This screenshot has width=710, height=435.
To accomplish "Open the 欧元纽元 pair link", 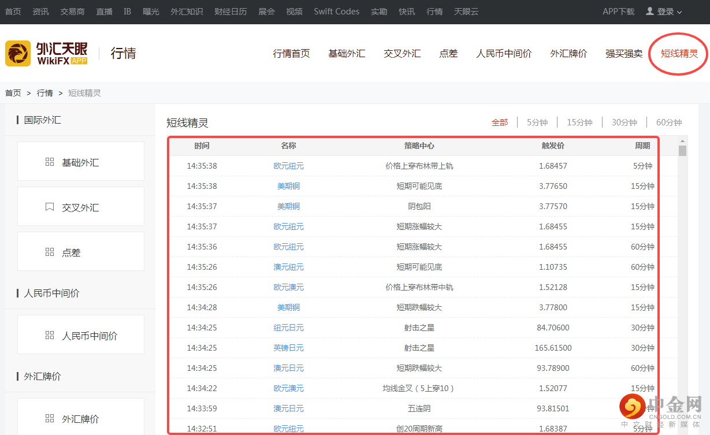I will coord(288,166).
